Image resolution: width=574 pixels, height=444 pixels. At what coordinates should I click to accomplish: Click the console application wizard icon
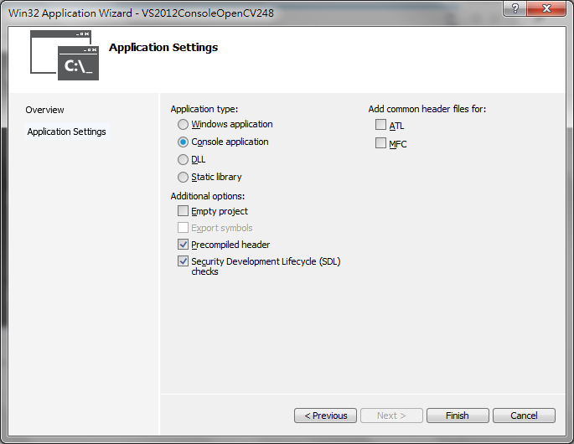65,55
